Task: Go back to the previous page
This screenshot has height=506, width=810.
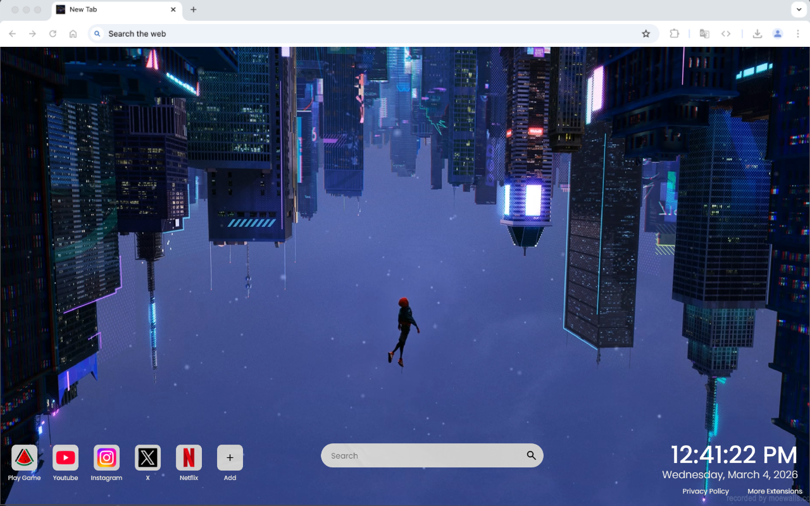Action: click(13, 34)
